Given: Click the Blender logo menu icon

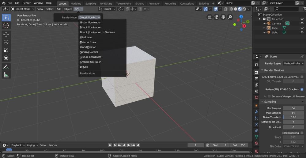Looking at the screenshot, I should 4,3.
